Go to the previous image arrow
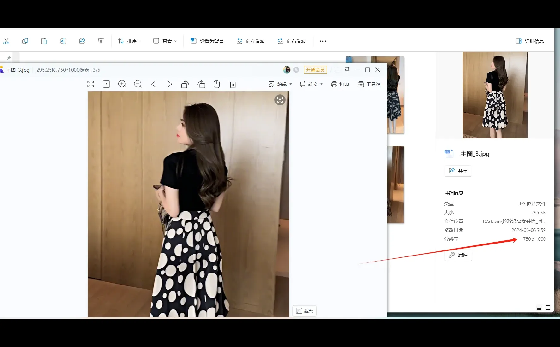This screenshot has height=347, width=560. coord(154,84)
